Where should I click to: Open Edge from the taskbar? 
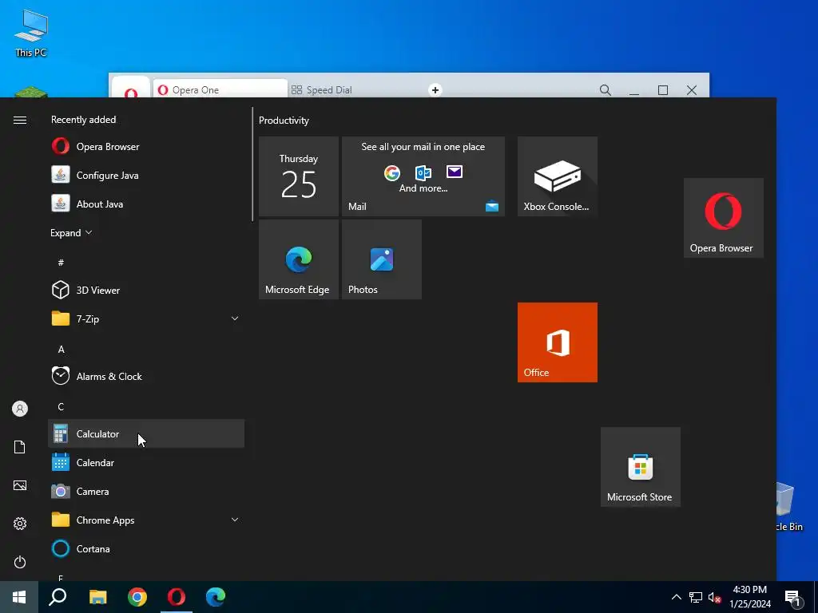pos(216,597)
